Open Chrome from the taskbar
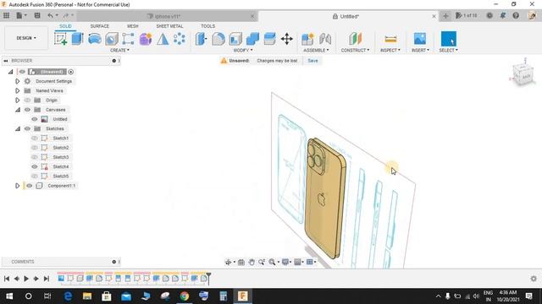542x304 pixels. pos(185,296)
